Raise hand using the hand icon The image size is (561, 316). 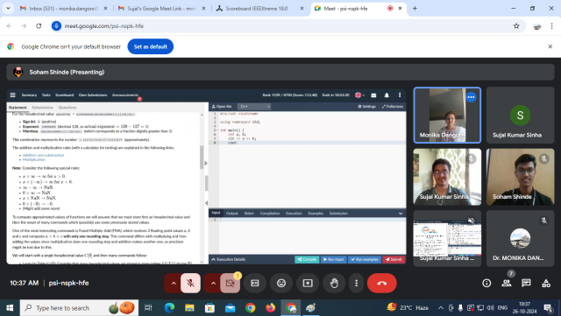pyautogui.click(x=334, y=283)
